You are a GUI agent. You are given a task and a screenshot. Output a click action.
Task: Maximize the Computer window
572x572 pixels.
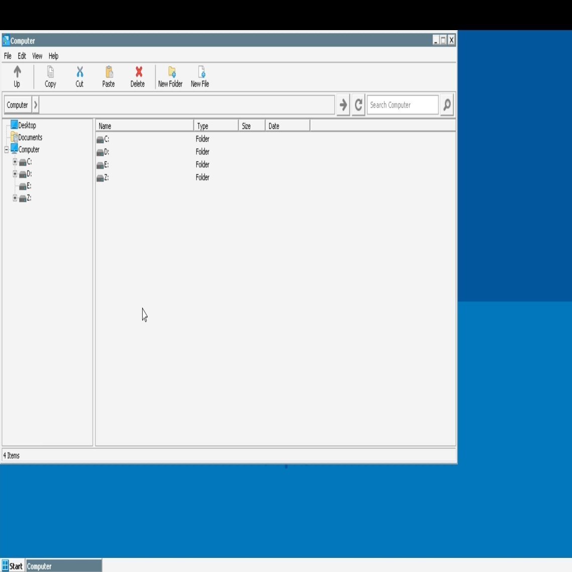point(443,40)
